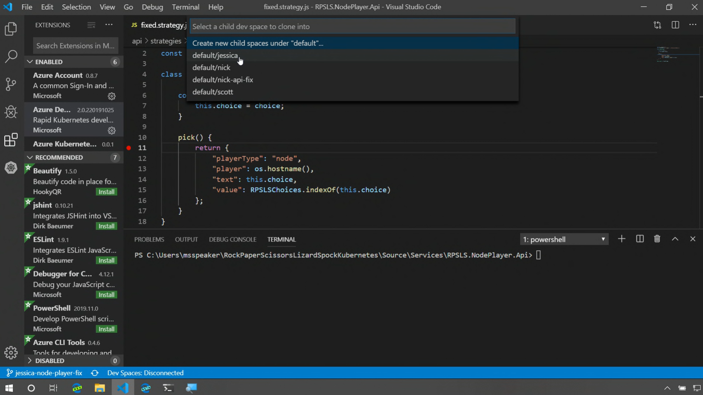The height and width of the screenshot is (395, 703).
Task: Open the Source Control view
Action: coord(11,84)
